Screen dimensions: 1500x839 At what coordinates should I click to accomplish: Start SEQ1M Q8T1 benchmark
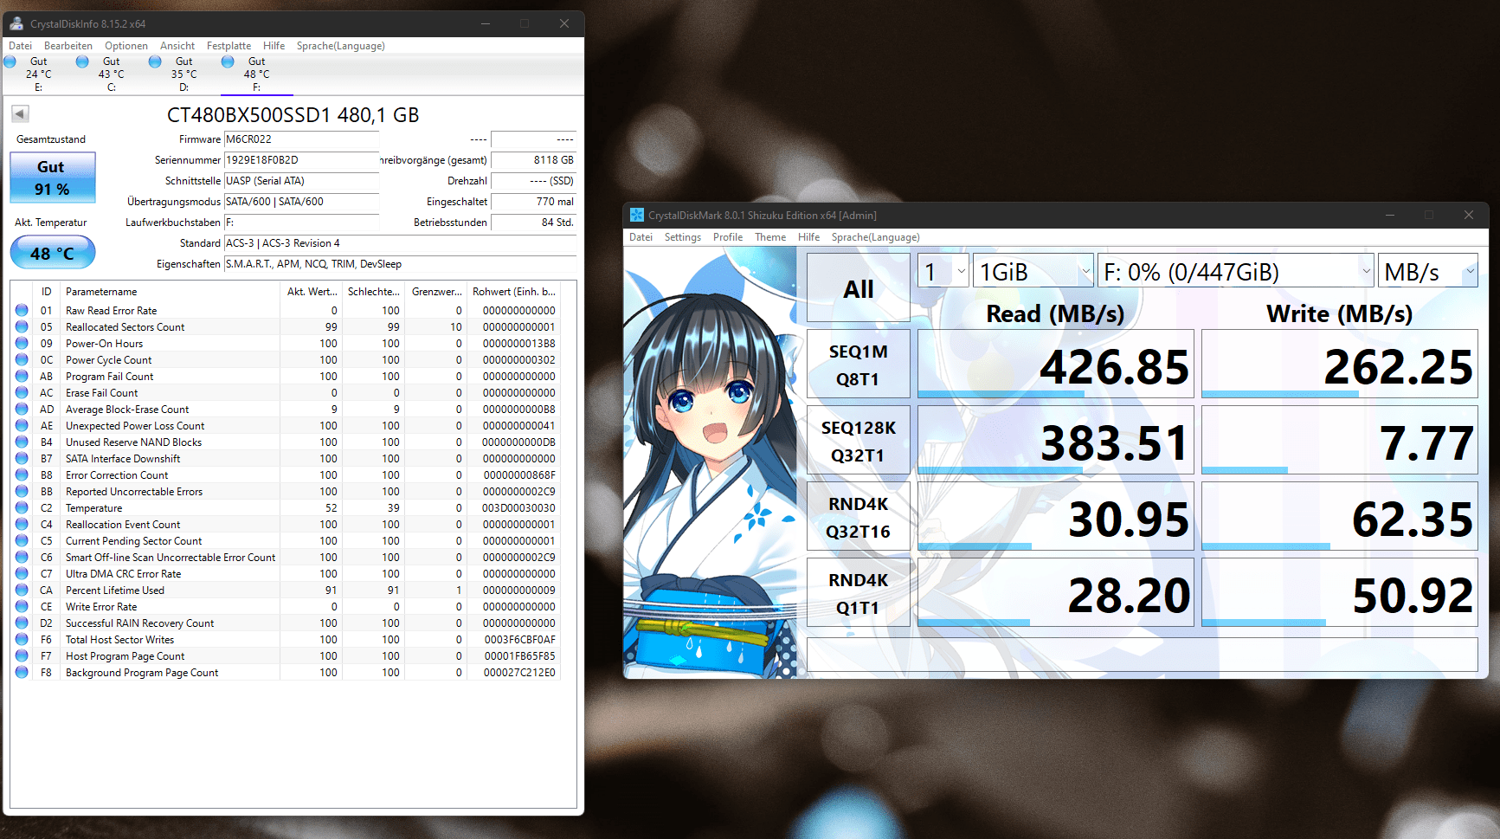[858, 365]
